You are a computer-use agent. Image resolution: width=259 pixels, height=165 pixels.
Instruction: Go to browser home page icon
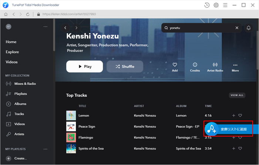coord(6,14)
